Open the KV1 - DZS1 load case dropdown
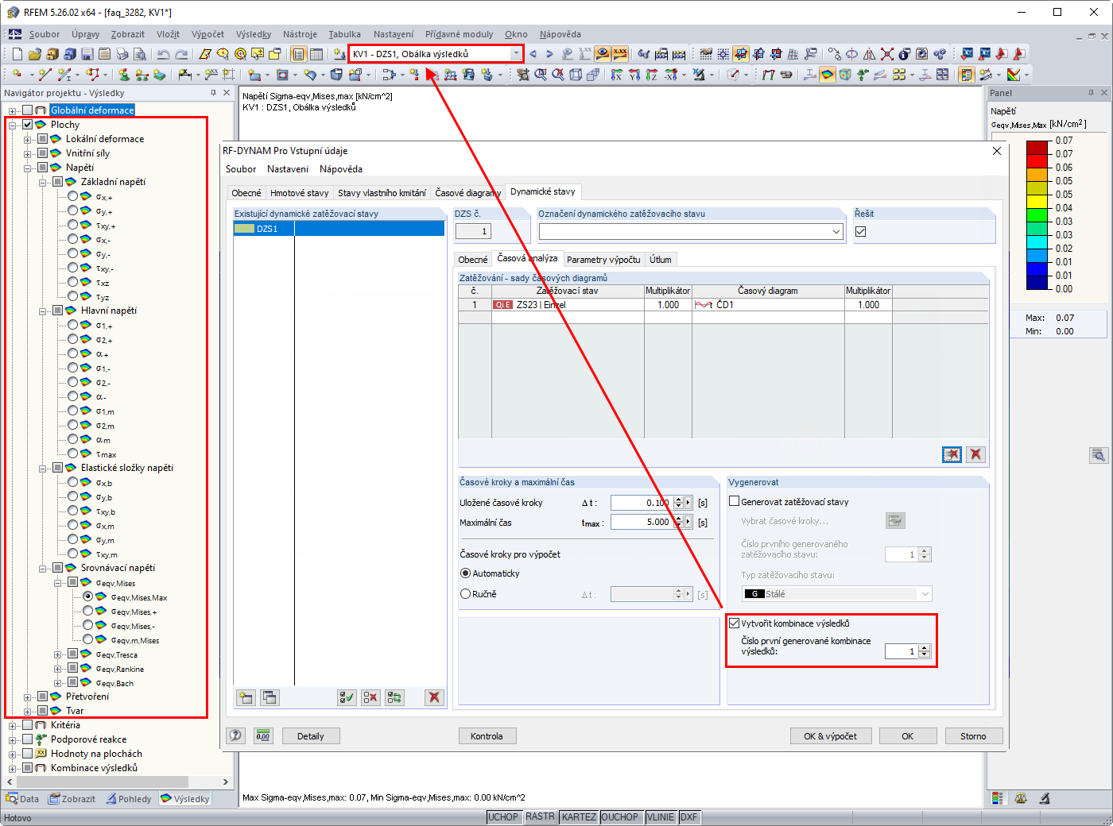The height and width of the screenshot is (826, 1113). tap(516, 54)
